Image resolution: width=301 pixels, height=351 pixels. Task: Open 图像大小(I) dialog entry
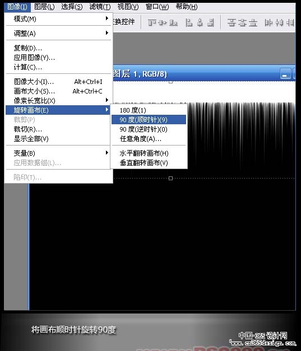(58, 82)
